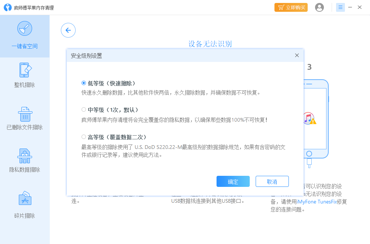
Task: Click the 整机擦除 sidebar label
Action: [x=25, y=85]
